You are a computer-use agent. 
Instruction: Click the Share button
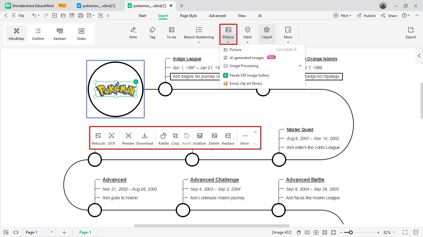point(389,15)
